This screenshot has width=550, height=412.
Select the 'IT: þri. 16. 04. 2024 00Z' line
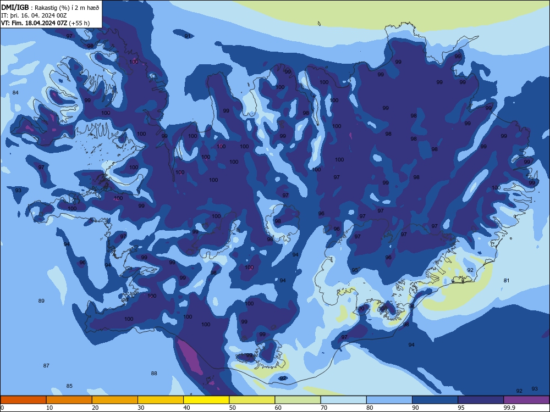coord(34,15)
